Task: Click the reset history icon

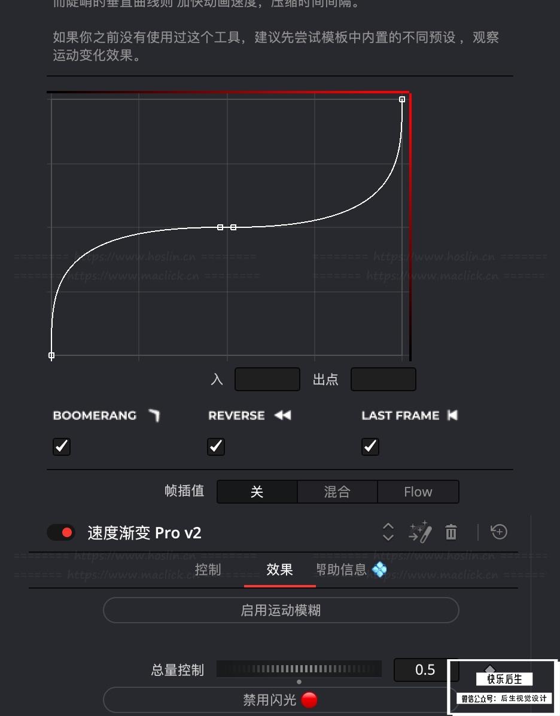Action: [x=499, y=532]
